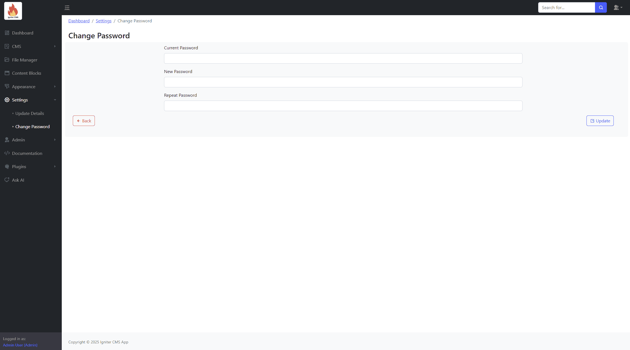The height and width of the screenshot is (350, 630).
Task: Click the blue search magnifier button
Action: click(x=601, y=7)
